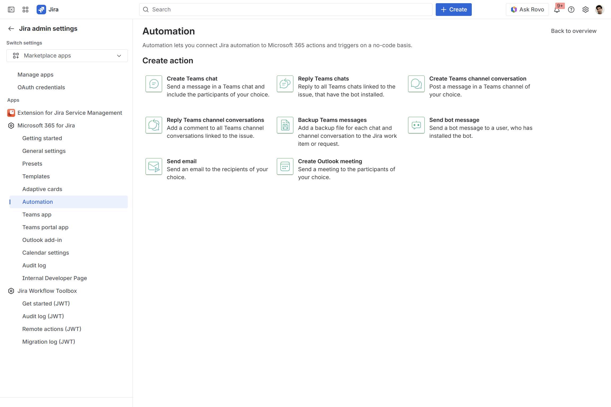Click the Extension for Jira Service Management icon

pyautogui.click(x=11, y=113)
